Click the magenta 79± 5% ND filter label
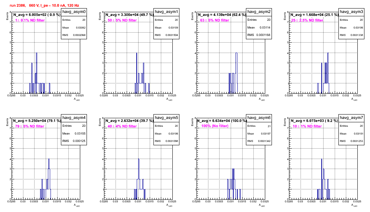Viewport: 370px width, 212px height. [x=30, y=126]
